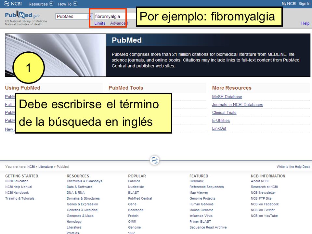Viewport: 312px width, 234px height.
Task: Open the Limits link under search box
Action: (100, 23)
